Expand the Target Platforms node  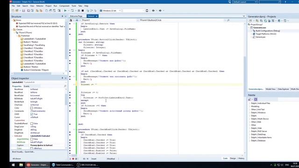[x=251, y=34]
